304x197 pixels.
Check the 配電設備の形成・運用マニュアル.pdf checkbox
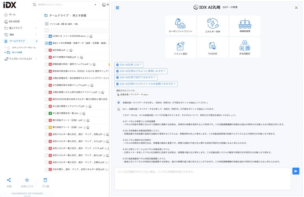tap(46, 64)
